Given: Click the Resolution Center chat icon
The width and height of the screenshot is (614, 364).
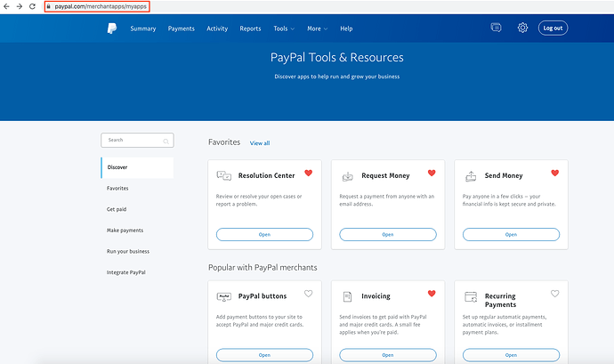Looking at the screenshot, I should (224, 176).
